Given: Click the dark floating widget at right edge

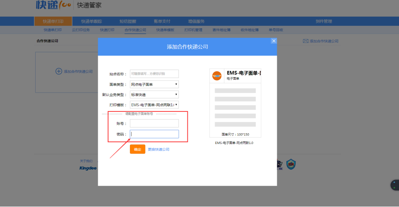Looking at the screenshot, I should 395,185.
